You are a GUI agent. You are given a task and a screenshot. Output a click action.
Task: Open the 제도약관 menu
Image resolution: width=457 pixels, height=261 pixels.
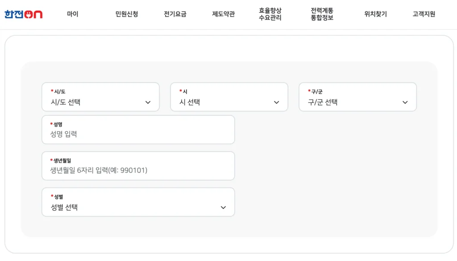pos(222,14)
